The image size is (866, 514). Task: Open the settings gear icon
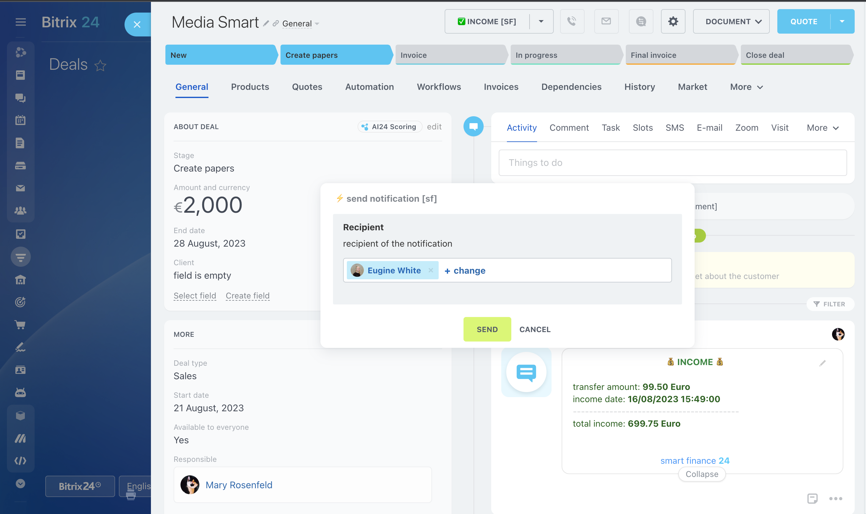tap(673, 21)
